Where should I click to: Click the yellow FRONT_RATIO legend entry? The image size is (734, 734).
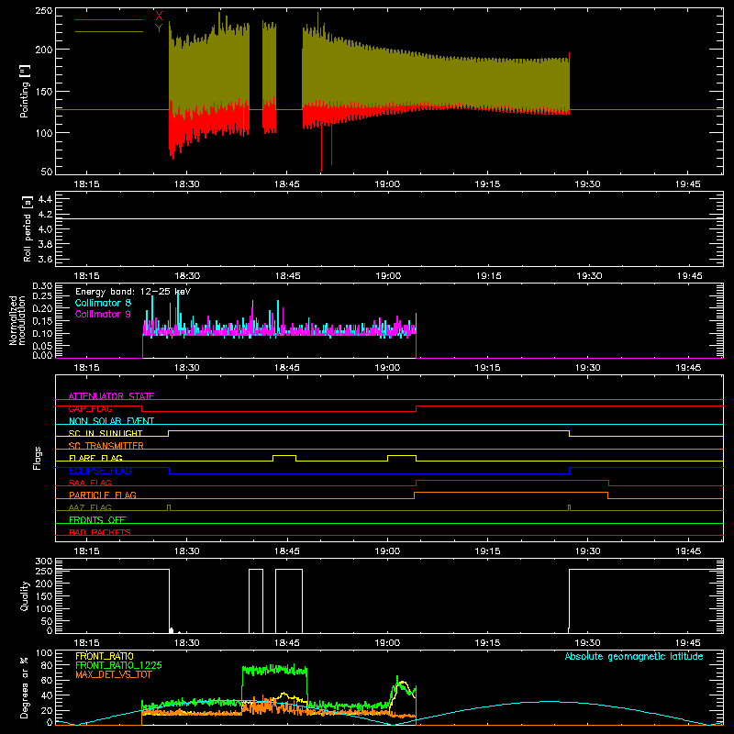(105, 656)
